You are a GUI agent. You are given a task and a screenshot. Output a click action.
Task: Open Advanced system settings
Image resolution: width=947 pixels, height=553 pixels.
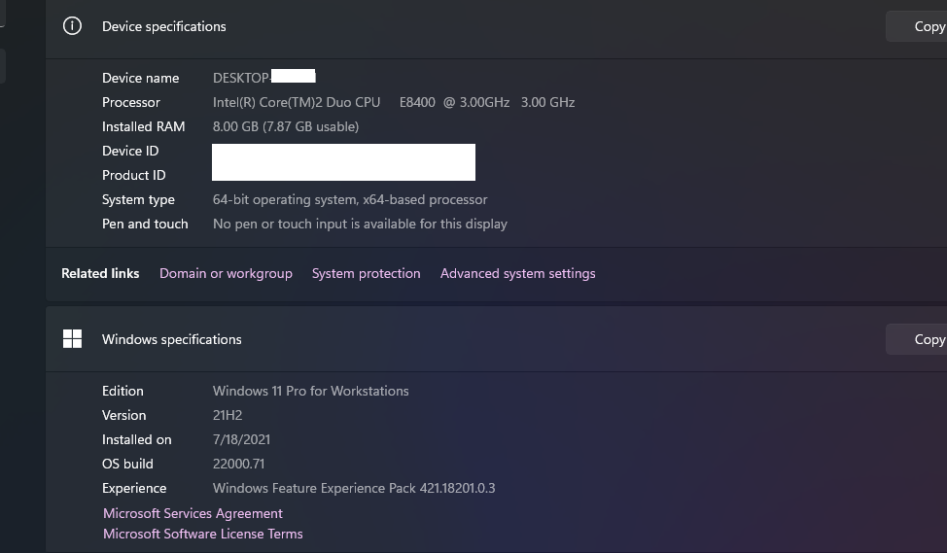pyautogui.click(x=517, y=273)
